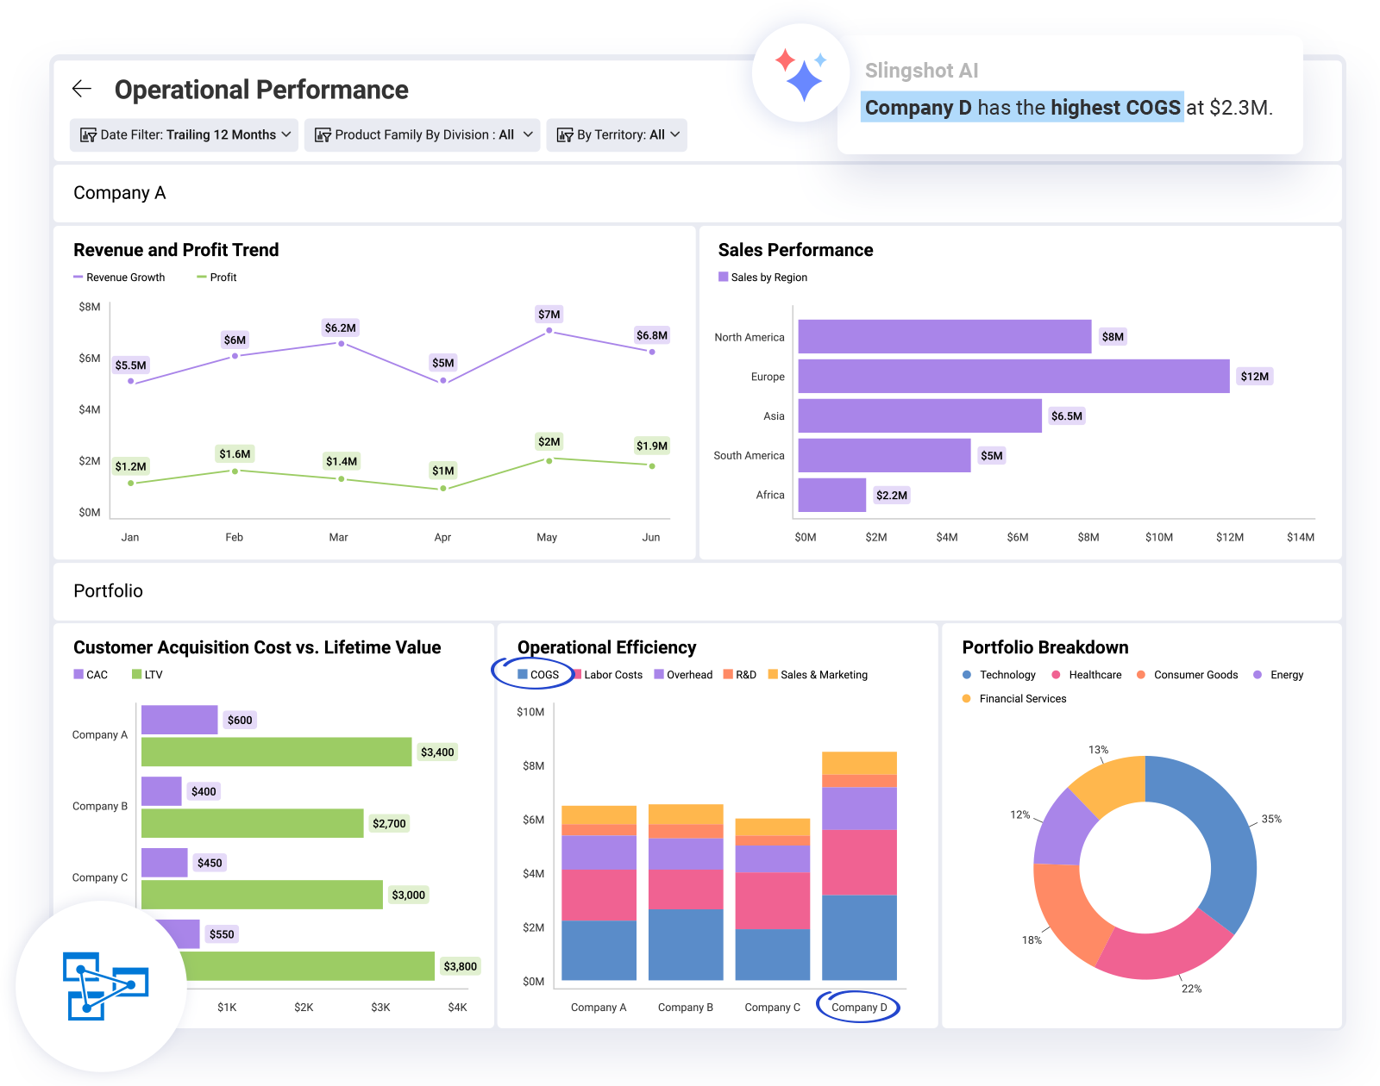Image resolution: width=1380 pixels, height=1086 pixels.
Task: Select Company A's $600 CAC bar
Action: click(179, 720)
